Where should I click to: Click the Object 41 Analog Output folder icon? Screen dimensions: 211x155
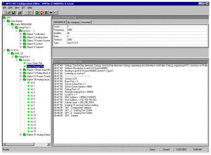click(24, 135)
